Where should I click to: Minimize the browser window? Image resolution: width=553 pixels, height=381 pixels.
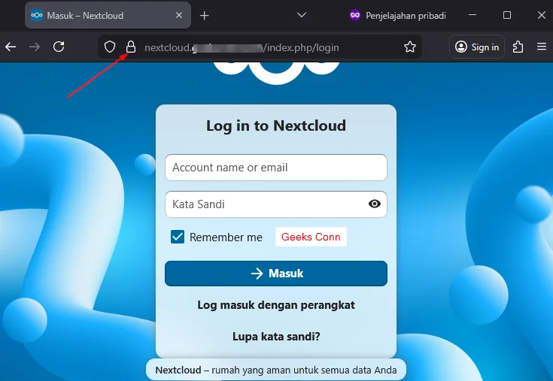tap(472, 15)
